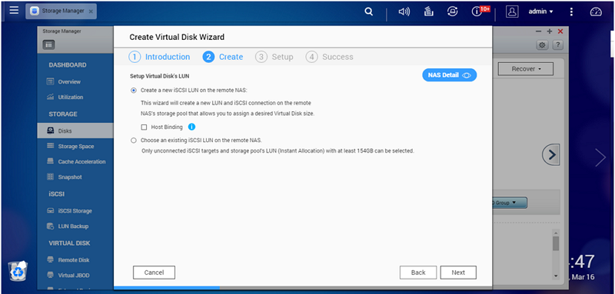This screenshot has height=294, width=615.
Task: Click the Snapshot icon
Action: tap(50, 177)
